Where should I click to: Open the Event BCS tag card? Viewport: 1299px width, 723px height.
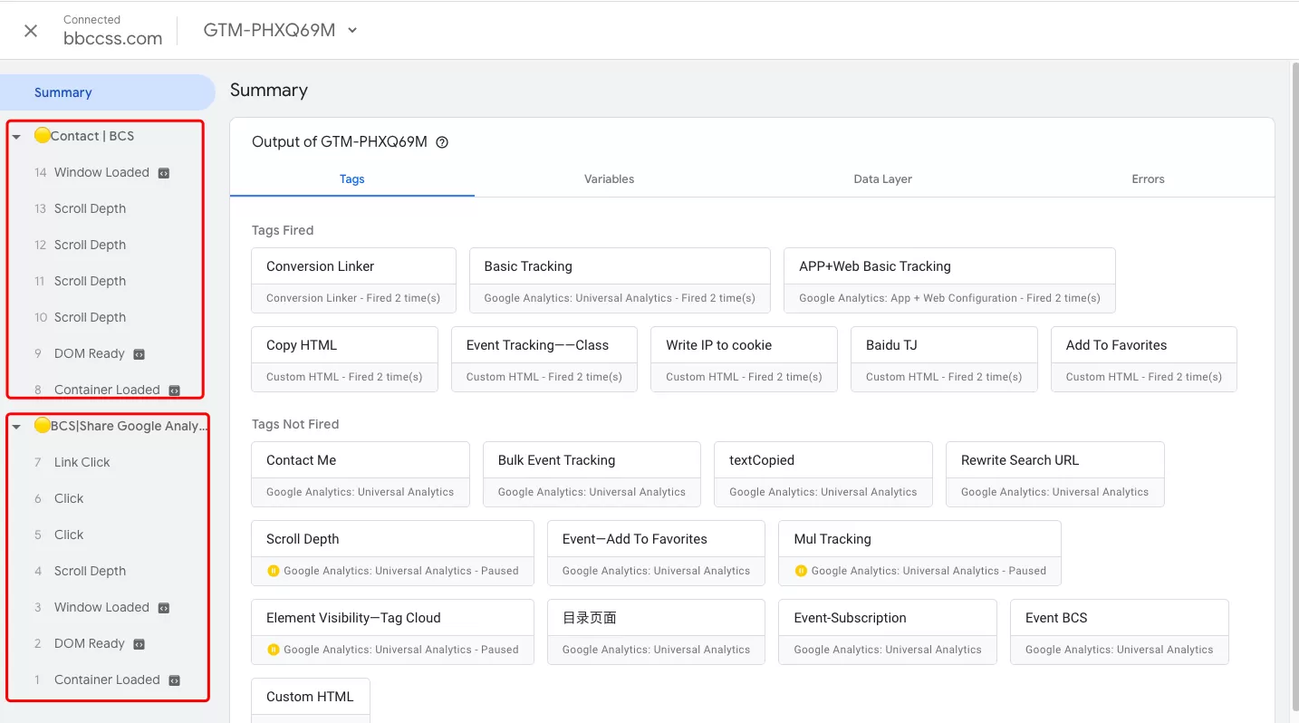[1120, 631]
